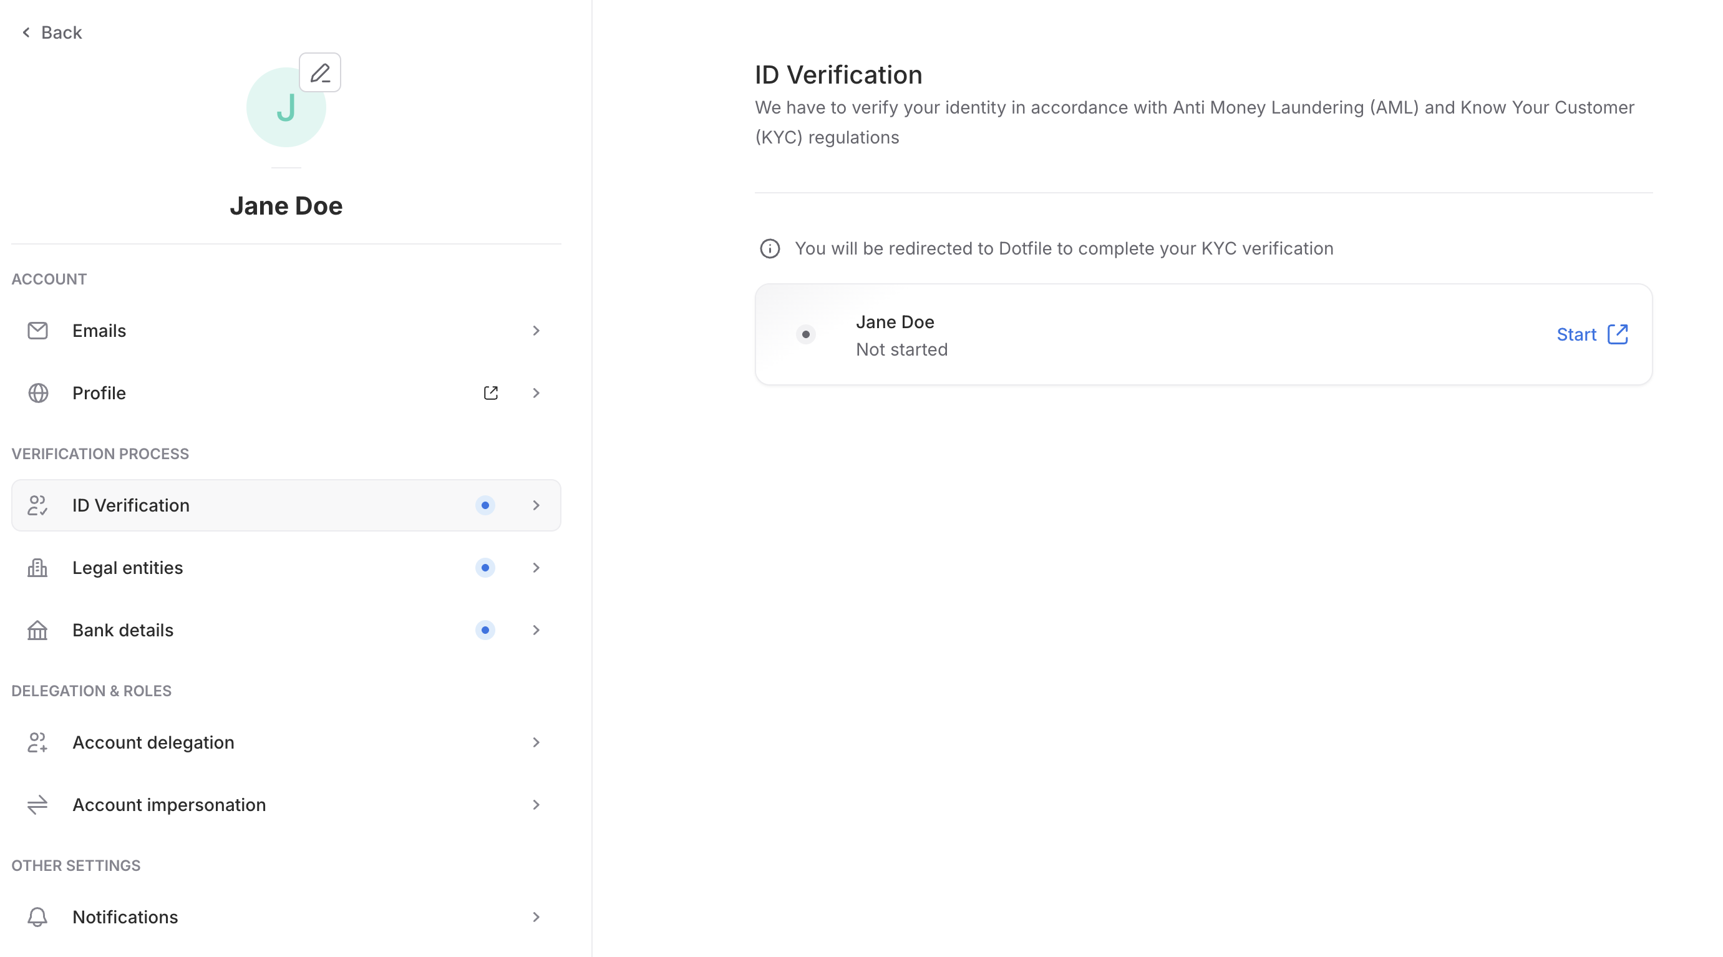Expand ID Verification with its chevron
Image resolution: width=1723 pixels, height=957 pixels.
point(536,505)
